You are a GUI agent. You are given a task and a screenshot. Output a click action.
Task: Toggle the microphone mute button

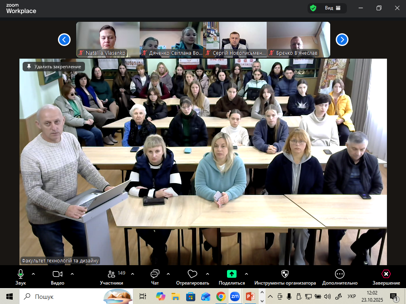(21, 274)
